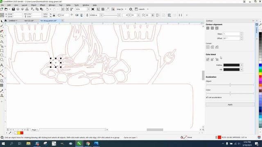
Task: Click the Import icon in the toolbar
Action: click(x=63, y=9)
